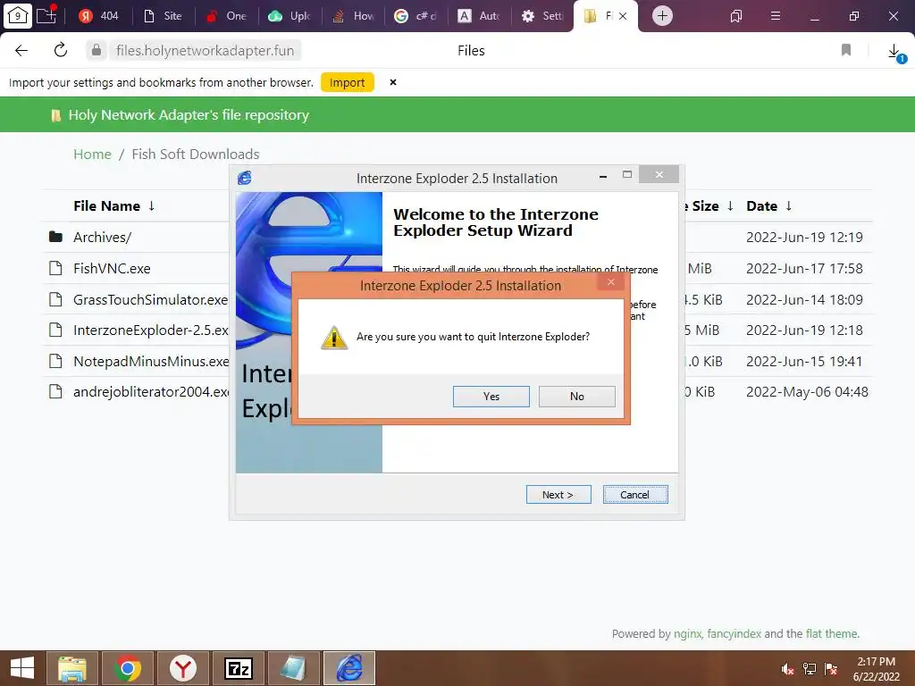This screenshot has width=915, height=686.
Task: Go back with the browser back arrow
Action: click(21, 50)
